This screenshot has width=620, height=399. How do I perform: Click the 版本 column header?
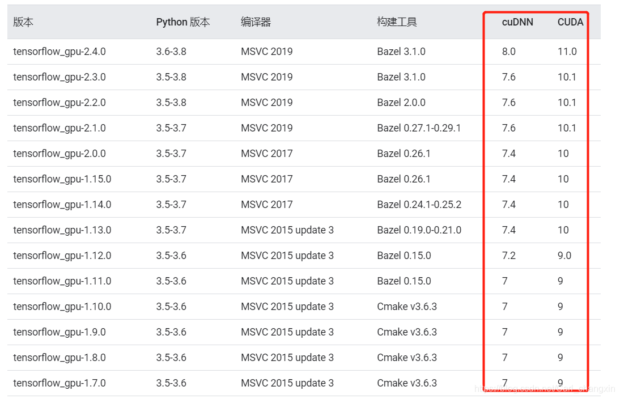[x=23, y=22]
